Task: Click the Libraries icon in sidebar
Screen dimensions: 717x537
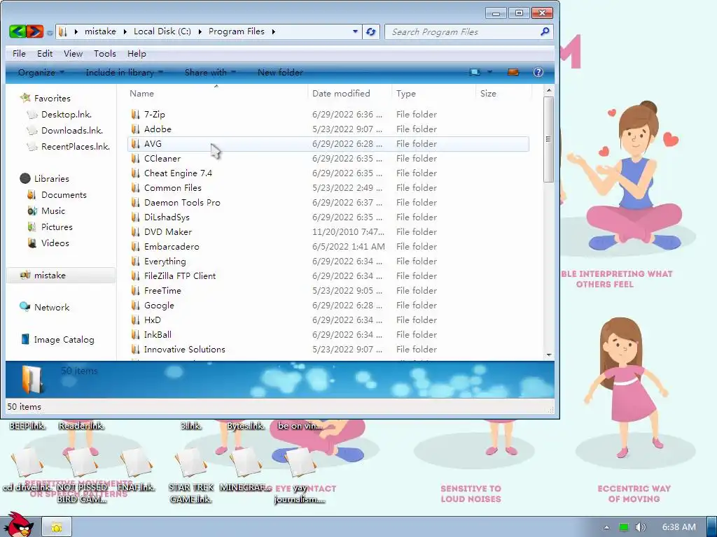Action: pyautogui.click(x=25, y=178)
